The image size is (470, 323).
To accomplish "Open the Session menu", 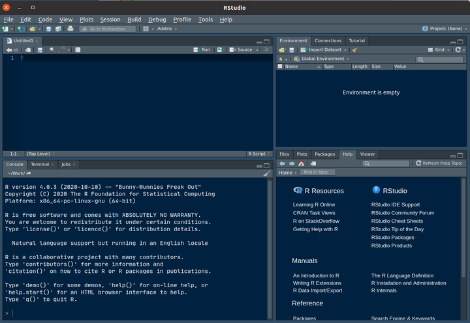I will pos(110,20).
